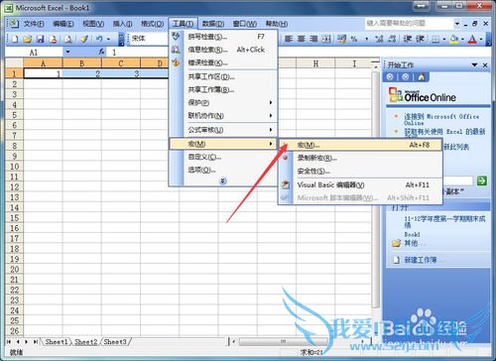This screenshot has width=496, height=361.
Task: Expand the Tools menu with bottom chevron
Action: [x=223, y=180]
